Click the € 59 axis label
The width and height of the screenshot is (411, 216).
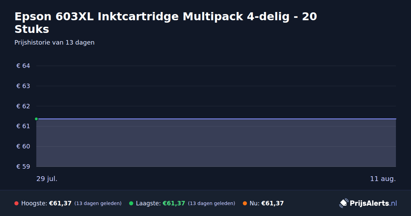(x=23, y=167)
